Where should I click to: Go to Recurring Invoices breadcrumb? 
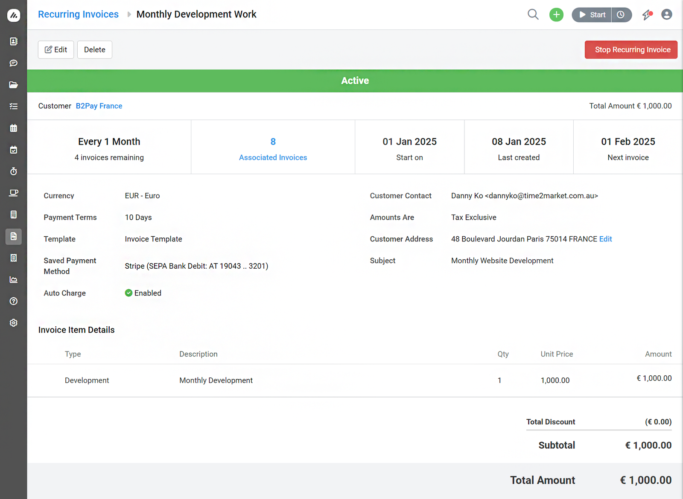(78, 15)
